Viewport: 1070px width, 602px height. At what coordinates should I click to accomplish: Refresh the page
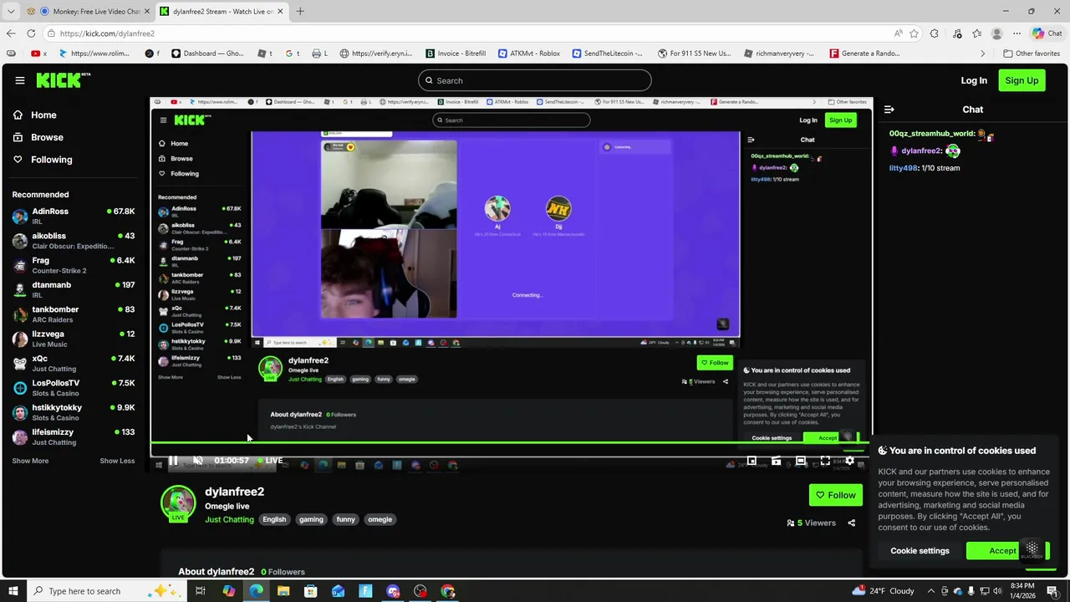(x=31, y=33)
